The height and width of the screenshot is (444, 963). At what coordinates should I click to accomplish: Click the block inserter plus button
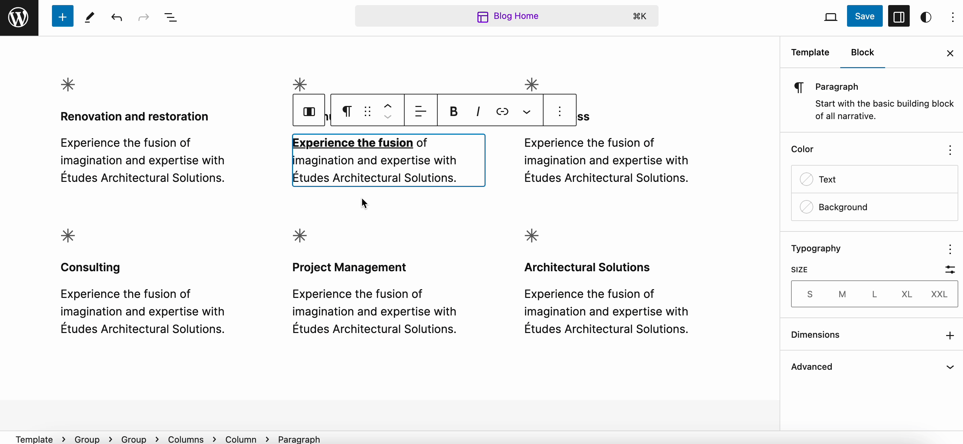pyautogui.click(x=62, y=17)
